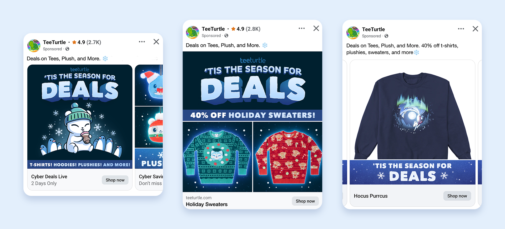Click the TeeTurtle logo avatar on the right ad

[x=353, y=33]
